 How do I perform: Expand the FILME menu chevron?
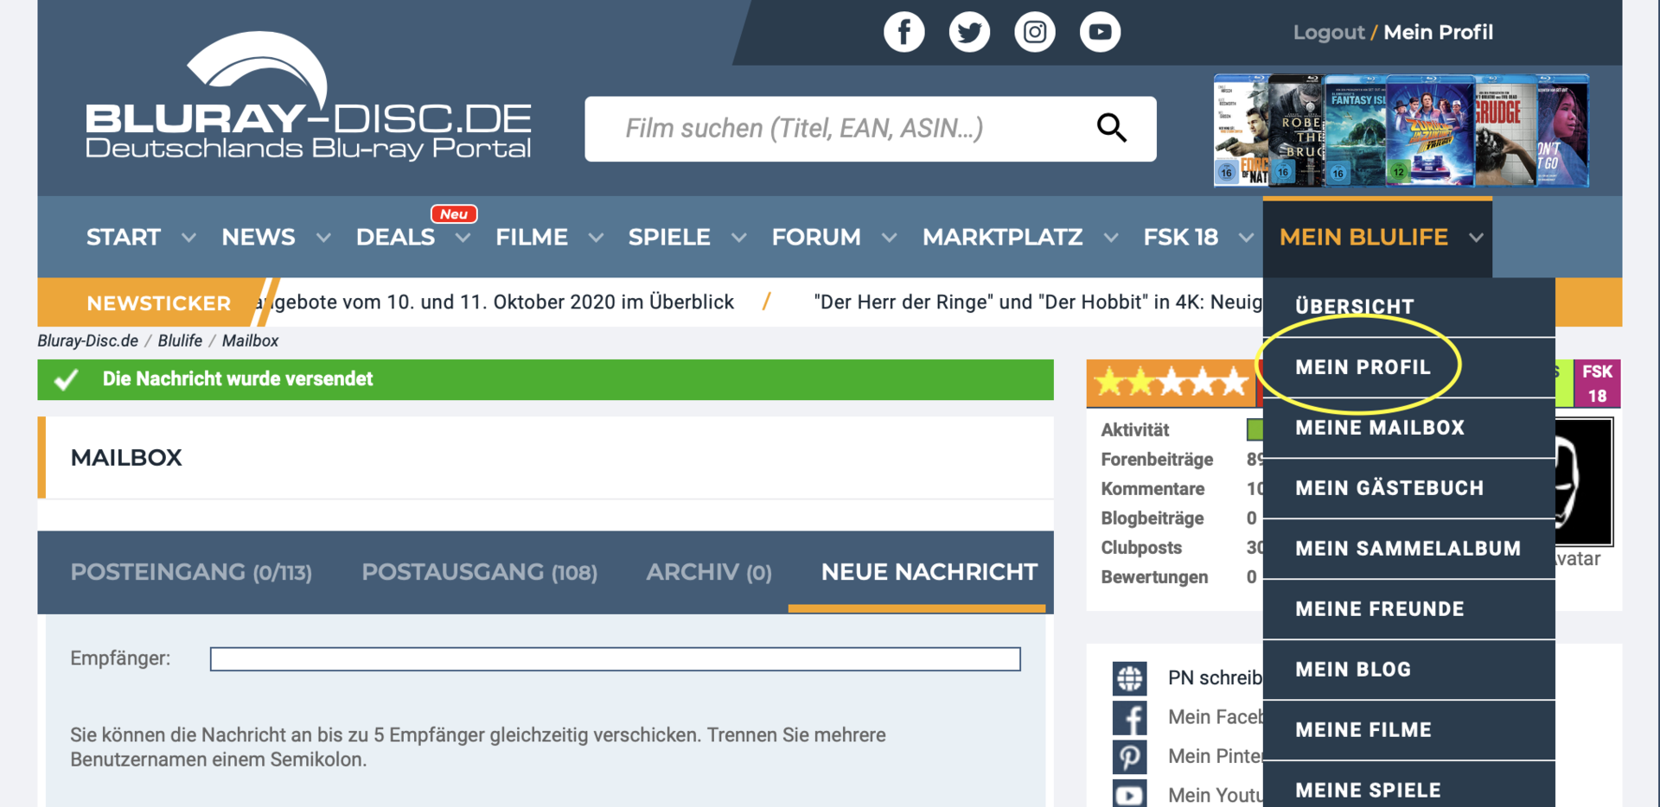(x=596, y=238)
